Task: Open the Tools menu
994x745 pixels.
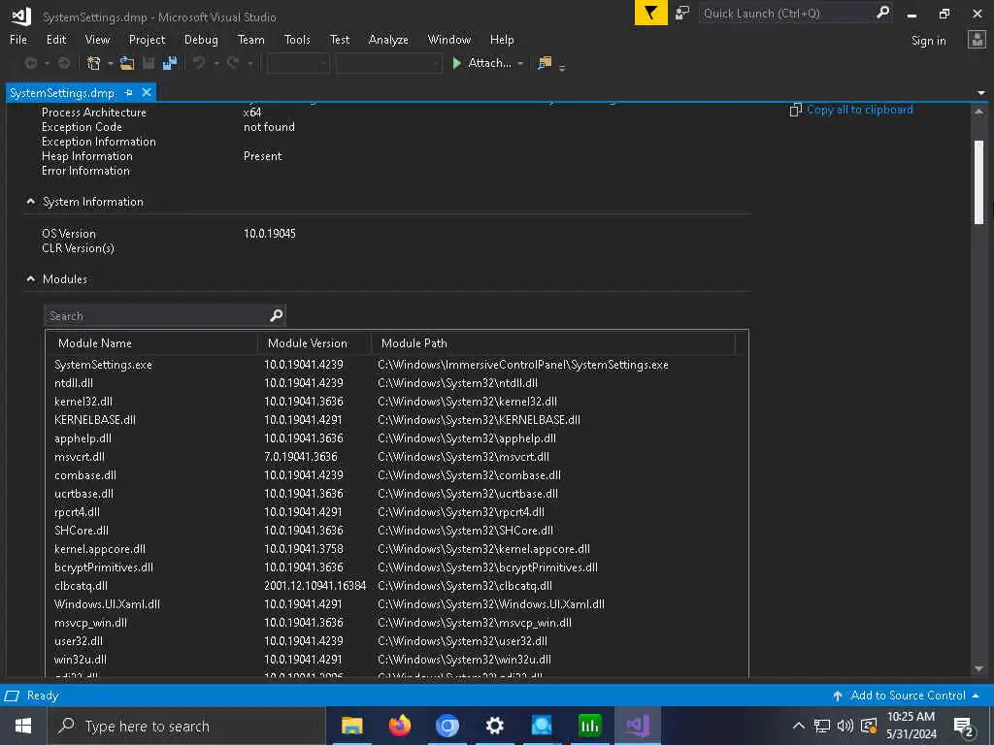Action: [297, 39]
